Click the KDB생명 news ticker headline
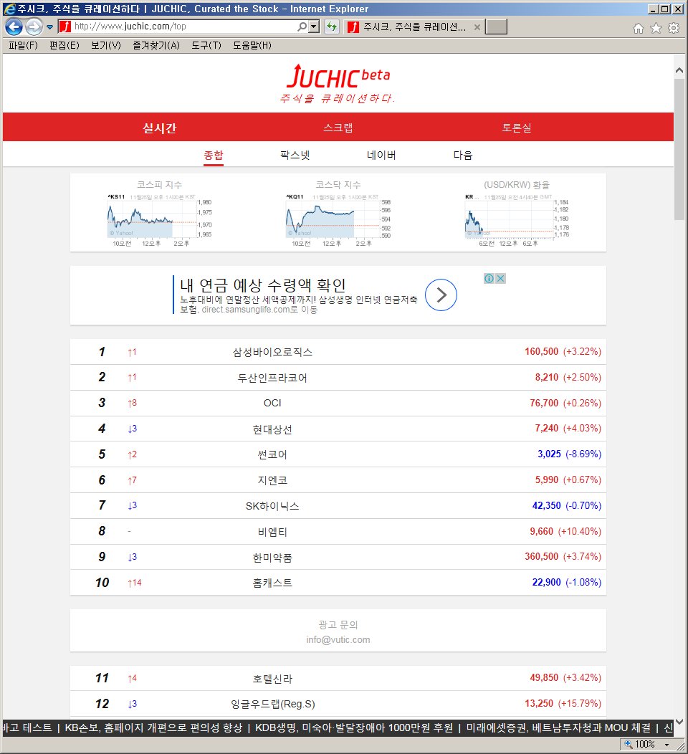The image size is (688, 754). pyautogui.click(x=353, y=727)
